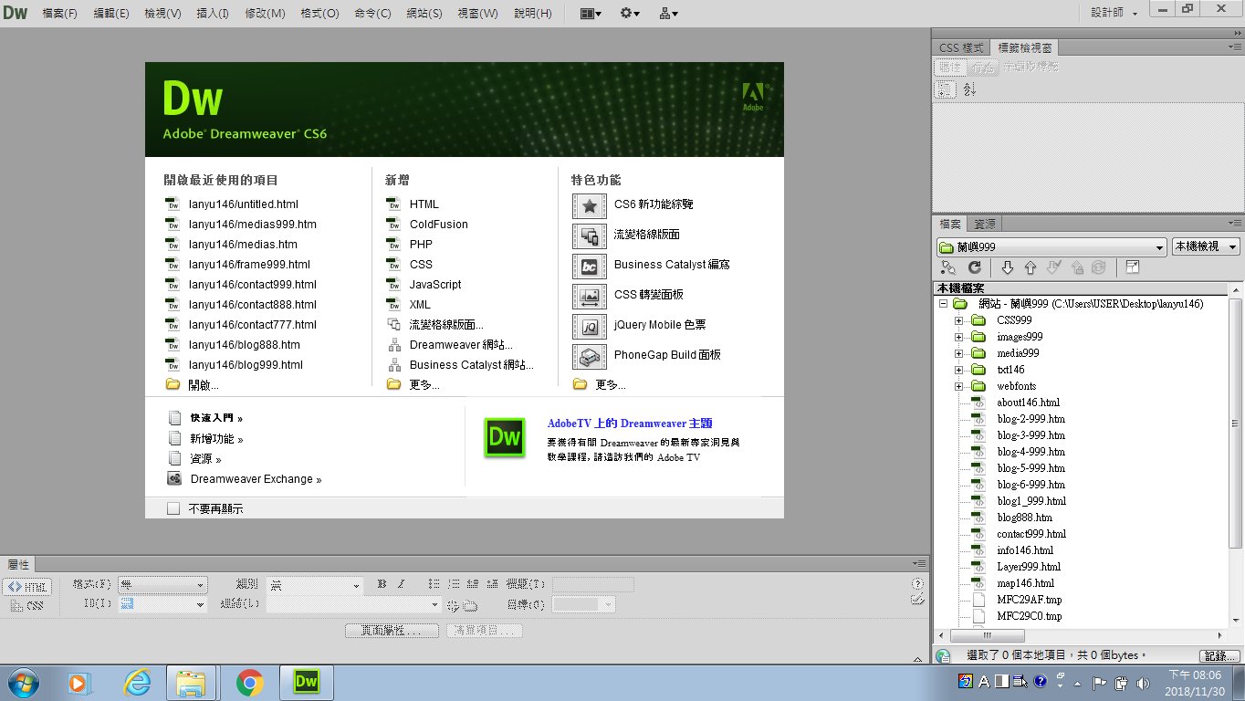Image resolution: width=1245 pixels, height=701 pixels.
Task: Click the put files up-arrow icon
Action: (x=1031, y=267)
